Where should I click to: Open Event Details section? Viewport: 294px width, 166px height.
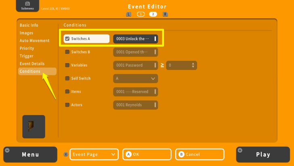click(32, 64)
